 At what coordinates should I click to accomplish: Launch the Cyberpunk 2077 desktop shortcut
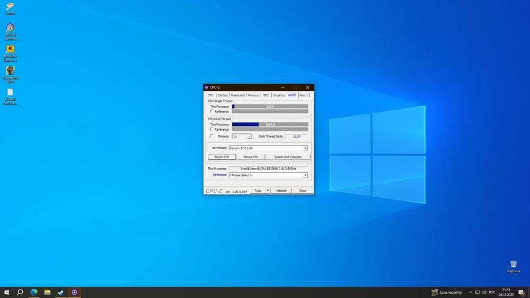tap(10, 75)
